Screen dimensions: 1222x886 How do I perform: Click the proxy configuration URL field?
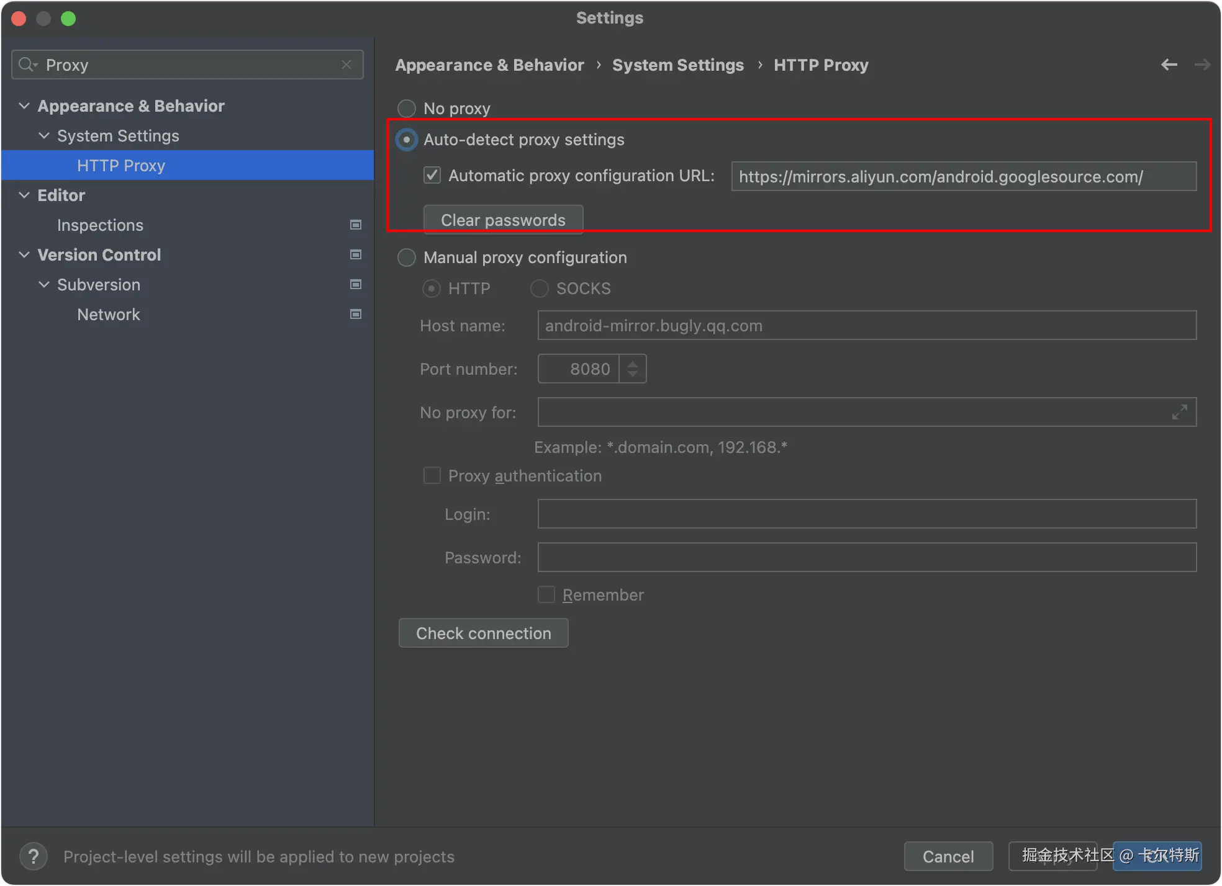click(x=963, y=177)
